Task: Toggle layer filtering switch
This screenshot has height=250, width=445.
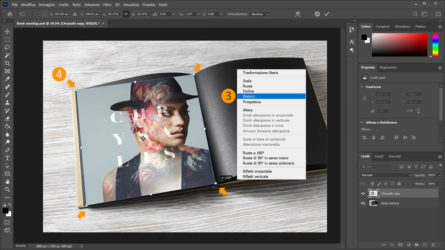Action: tap(440, 166)
